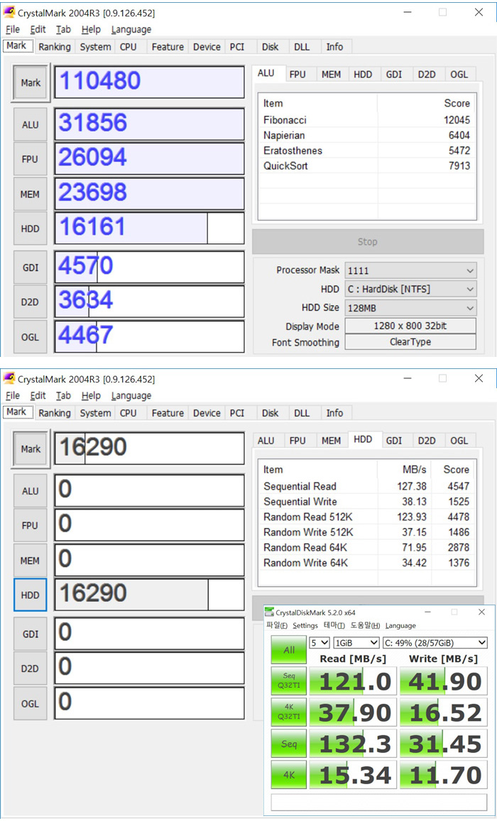Switch to PCI tab in top window
This screenshot has height=821, width=497.
tap(237, 47)
